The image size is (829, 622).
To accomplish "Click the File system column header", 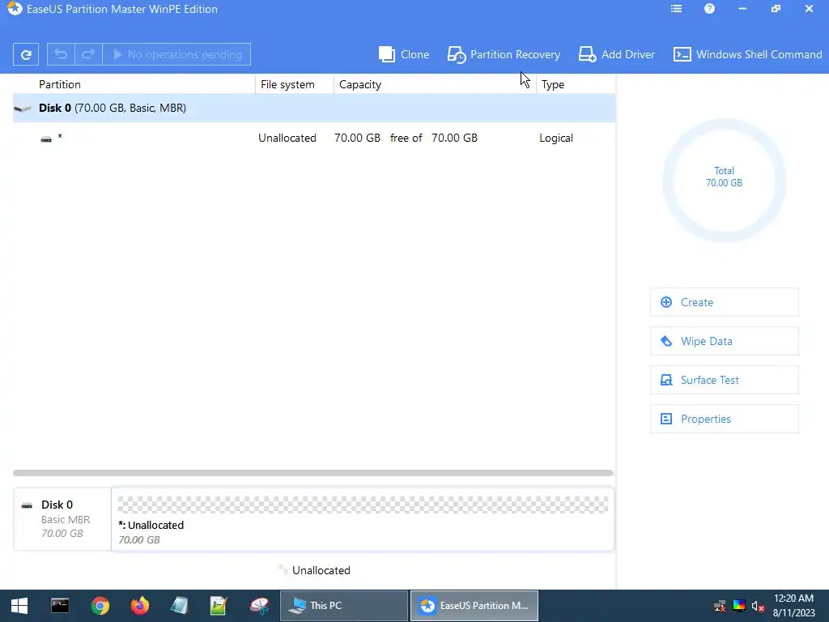I will click(x=287, y=84).
